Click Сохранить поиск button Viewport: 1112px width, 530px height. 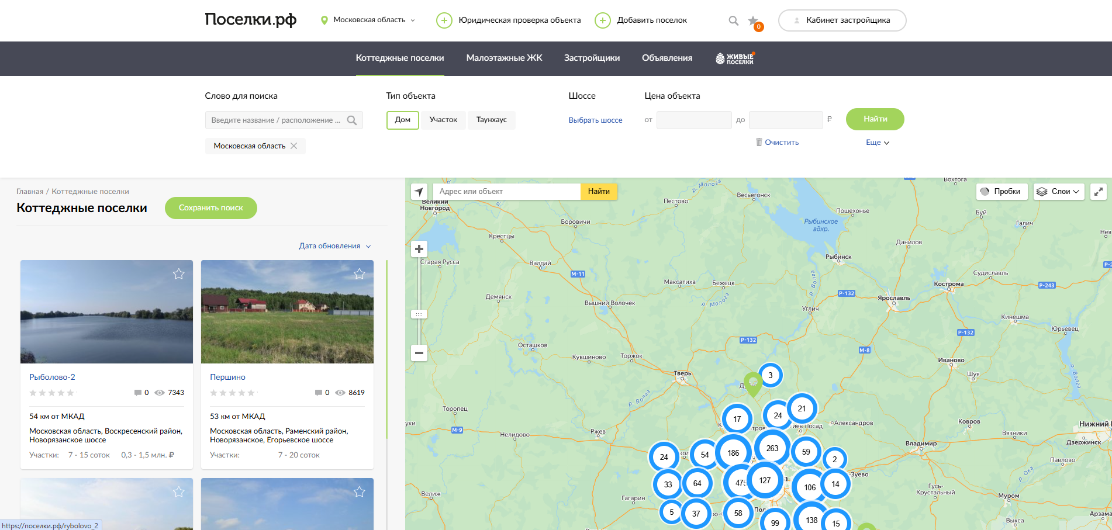tap(211, 208)
